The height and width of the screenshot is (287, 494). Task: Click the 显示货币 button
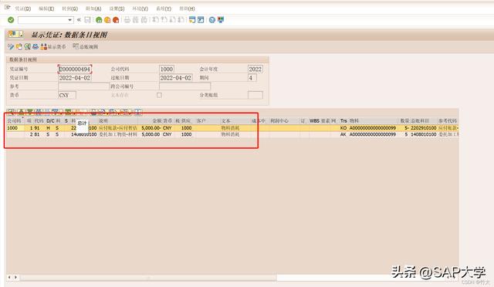tap(53, 46)
